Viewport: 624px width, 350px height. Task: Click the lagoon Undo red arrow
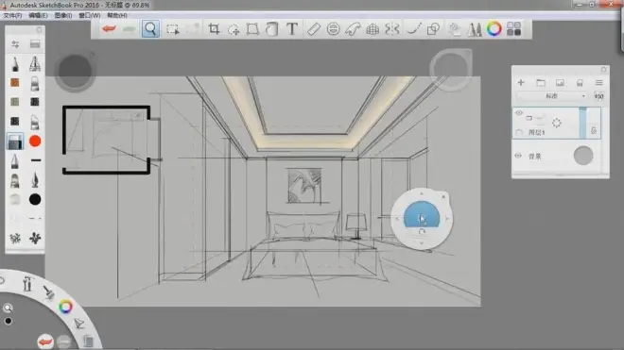pyautogui.click(x=45, y=342)
